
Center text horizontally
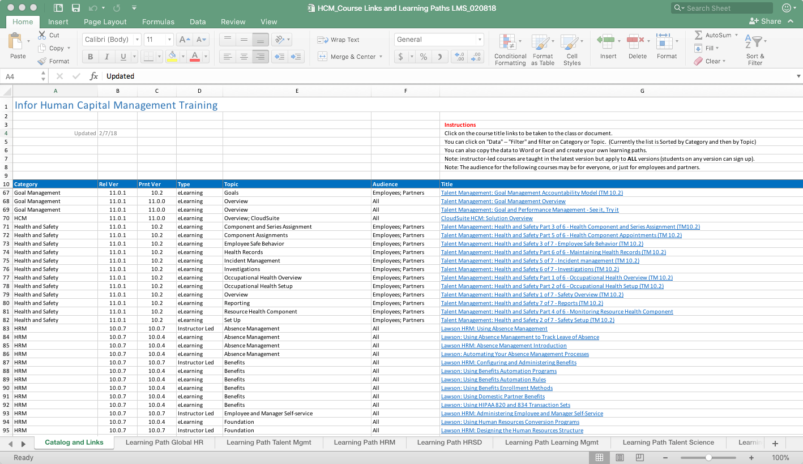[244, 57]
